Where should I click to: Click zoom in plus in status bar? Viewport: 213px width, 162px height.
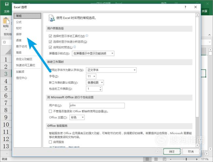pos(197,159)
